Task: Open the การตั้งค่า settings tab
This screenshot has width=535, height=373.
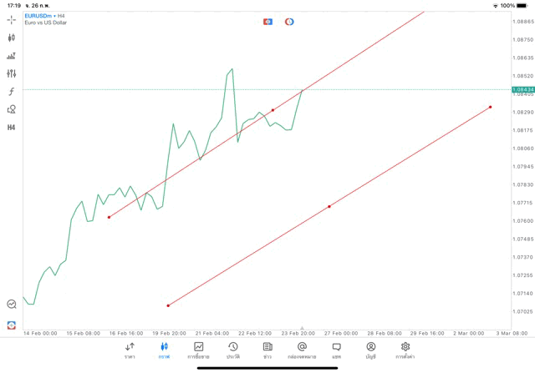Action: click(x=405, y=350)
